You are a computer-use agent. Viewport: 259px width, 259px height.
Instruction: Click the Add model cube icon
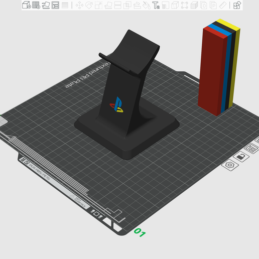pos(27,5)
